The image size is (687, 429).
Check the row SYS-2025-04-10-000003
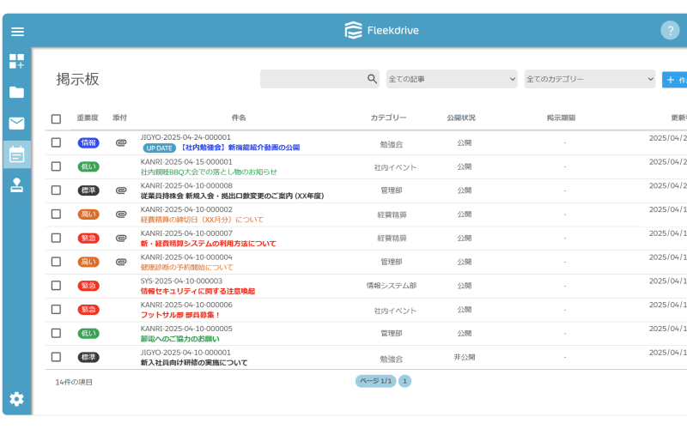pyautogui.click(x=56, y=286)
